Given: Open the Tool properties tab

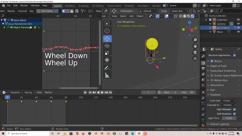Looking at the screenshot, I should (203, 56).
